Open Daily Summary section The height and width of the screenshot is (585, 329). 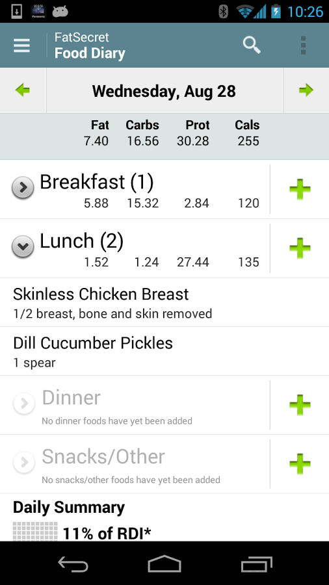69,508
